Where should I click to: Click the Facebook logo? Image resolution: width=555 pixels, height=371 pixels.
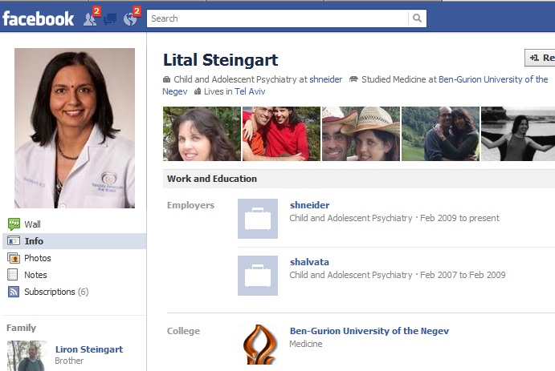click(39, 18)
